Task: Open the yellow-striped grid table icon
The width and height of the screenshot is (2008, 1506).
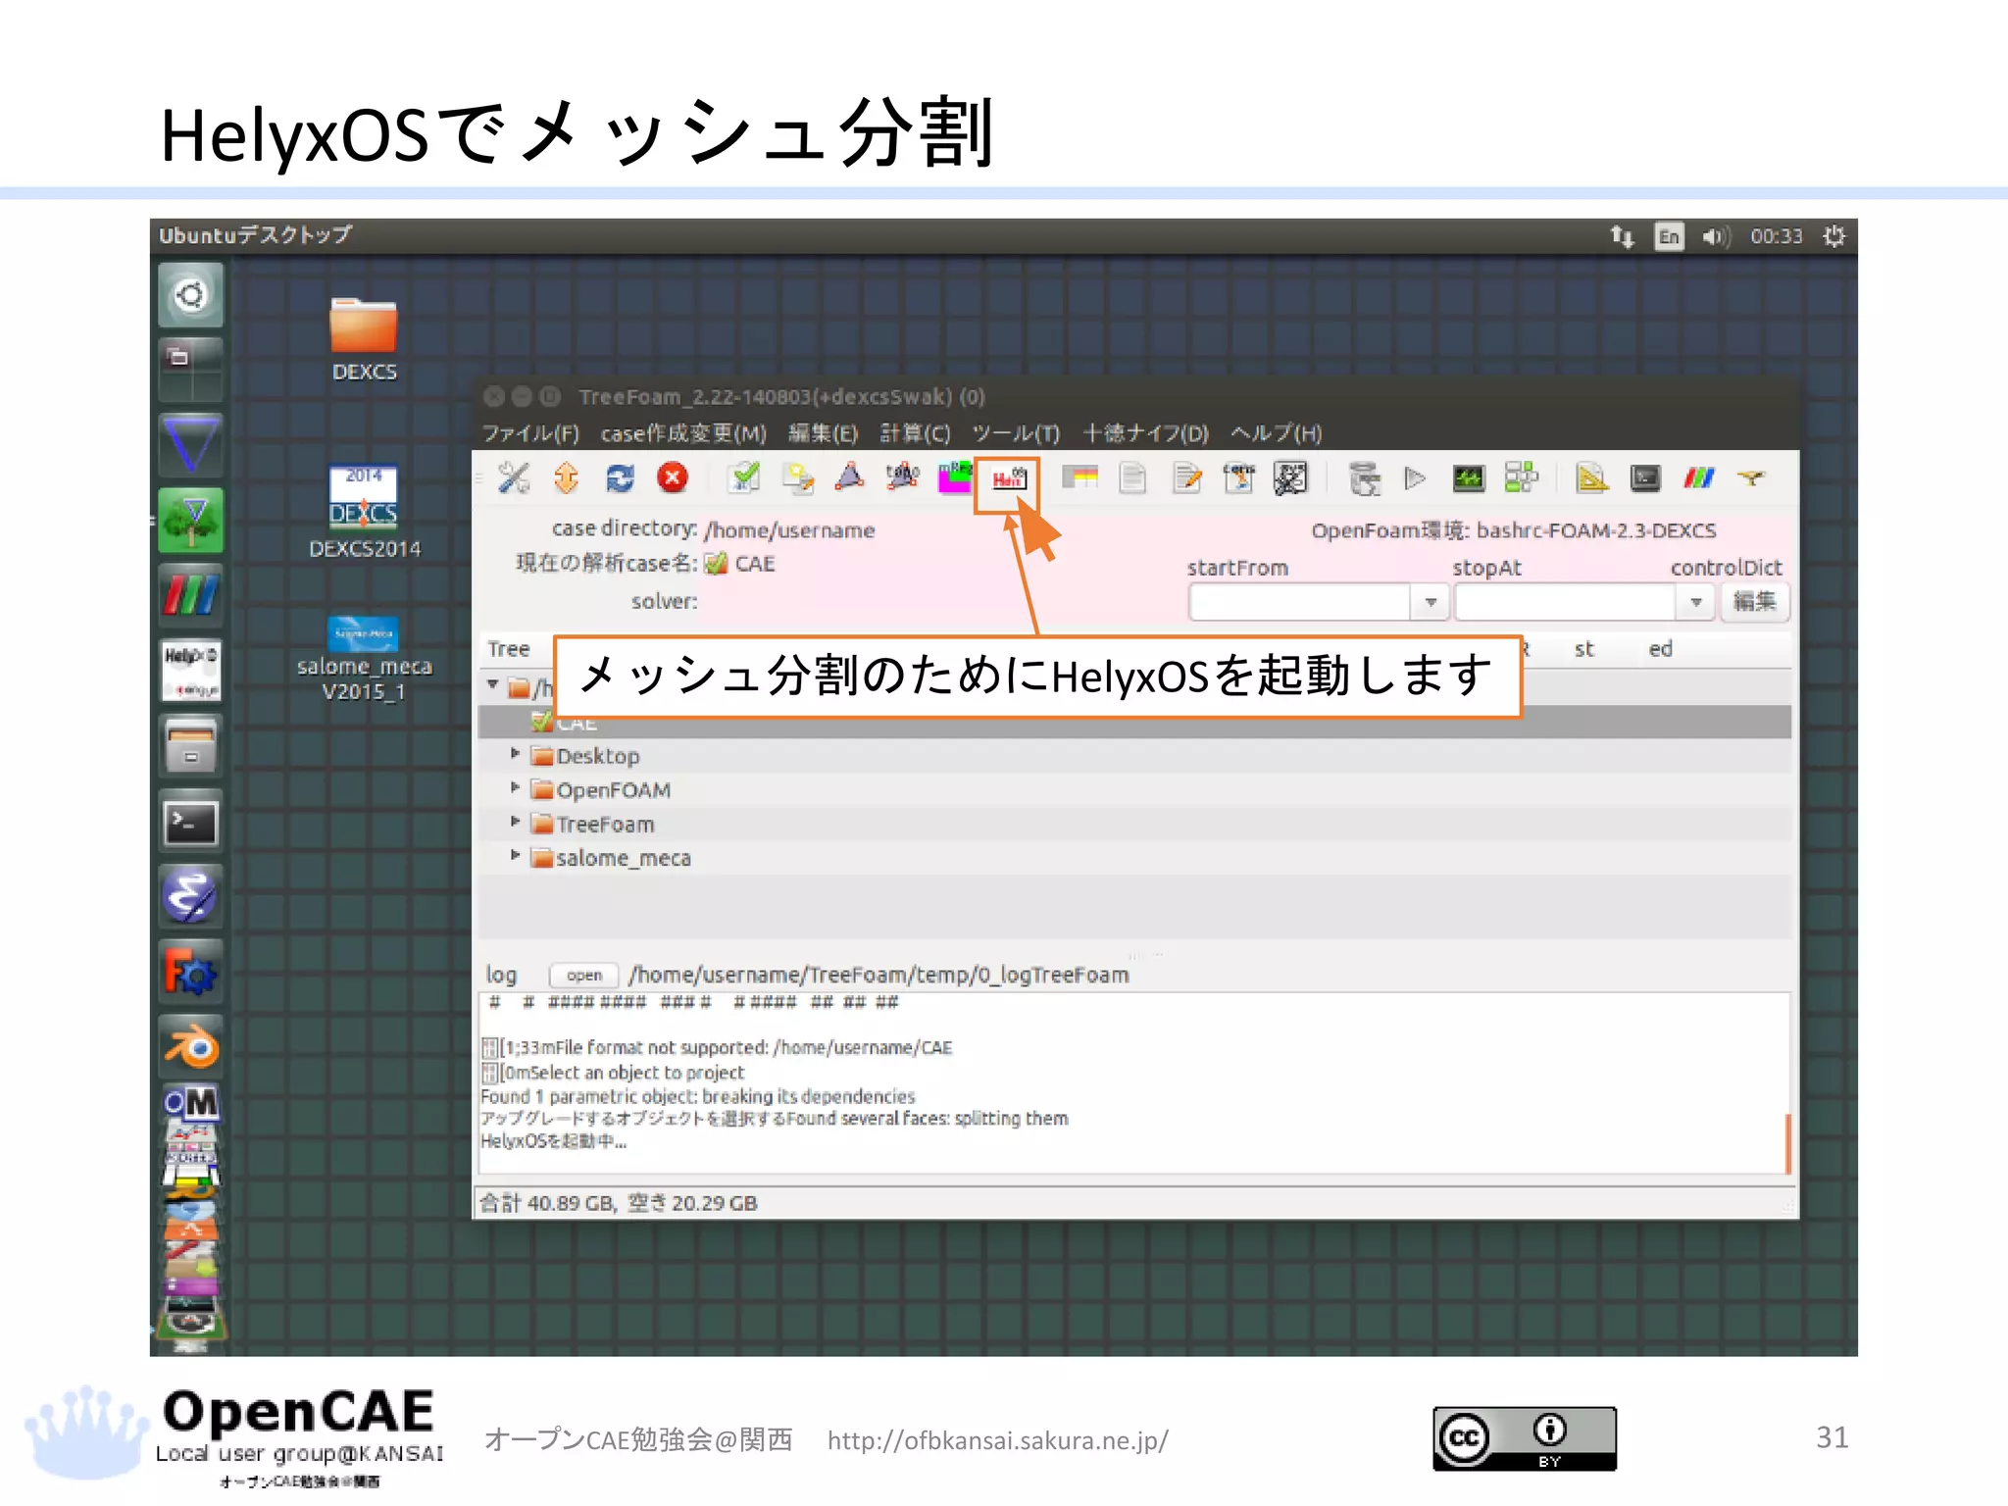Action: 1079,477
